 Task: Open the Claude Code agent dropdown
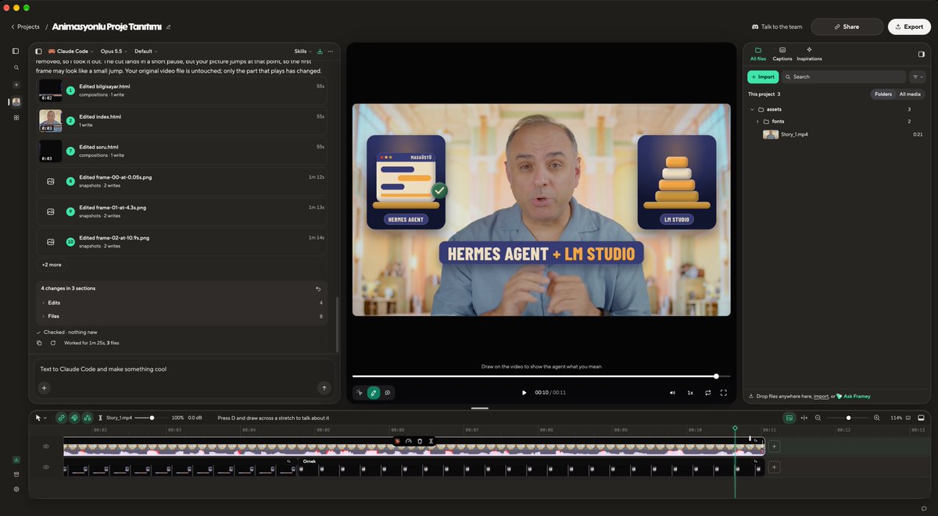[x=70, y=52]
